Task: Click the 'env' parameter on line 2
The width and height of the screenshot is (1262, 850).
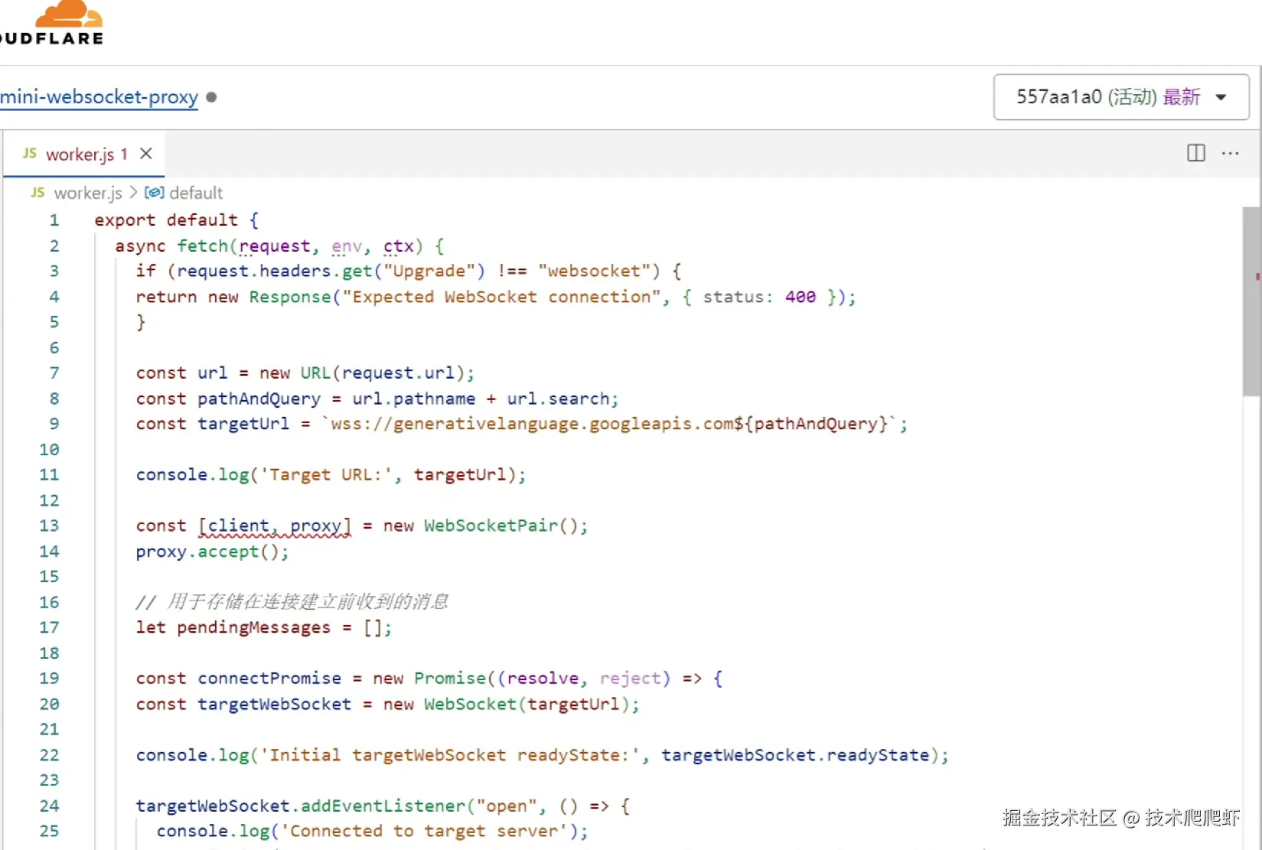Action: [347, 246]
